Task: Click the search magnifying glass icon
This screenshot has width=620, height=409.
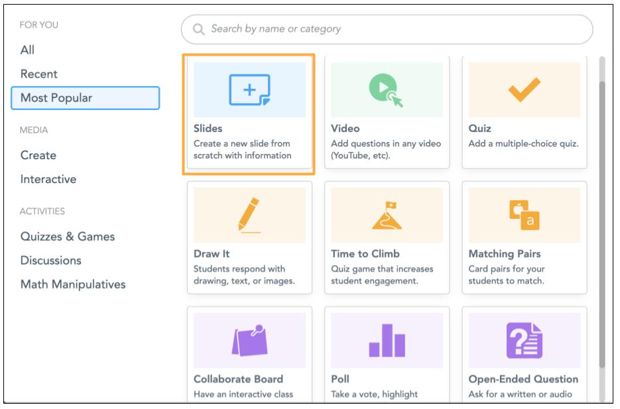Action: click(x=198, y=30)
